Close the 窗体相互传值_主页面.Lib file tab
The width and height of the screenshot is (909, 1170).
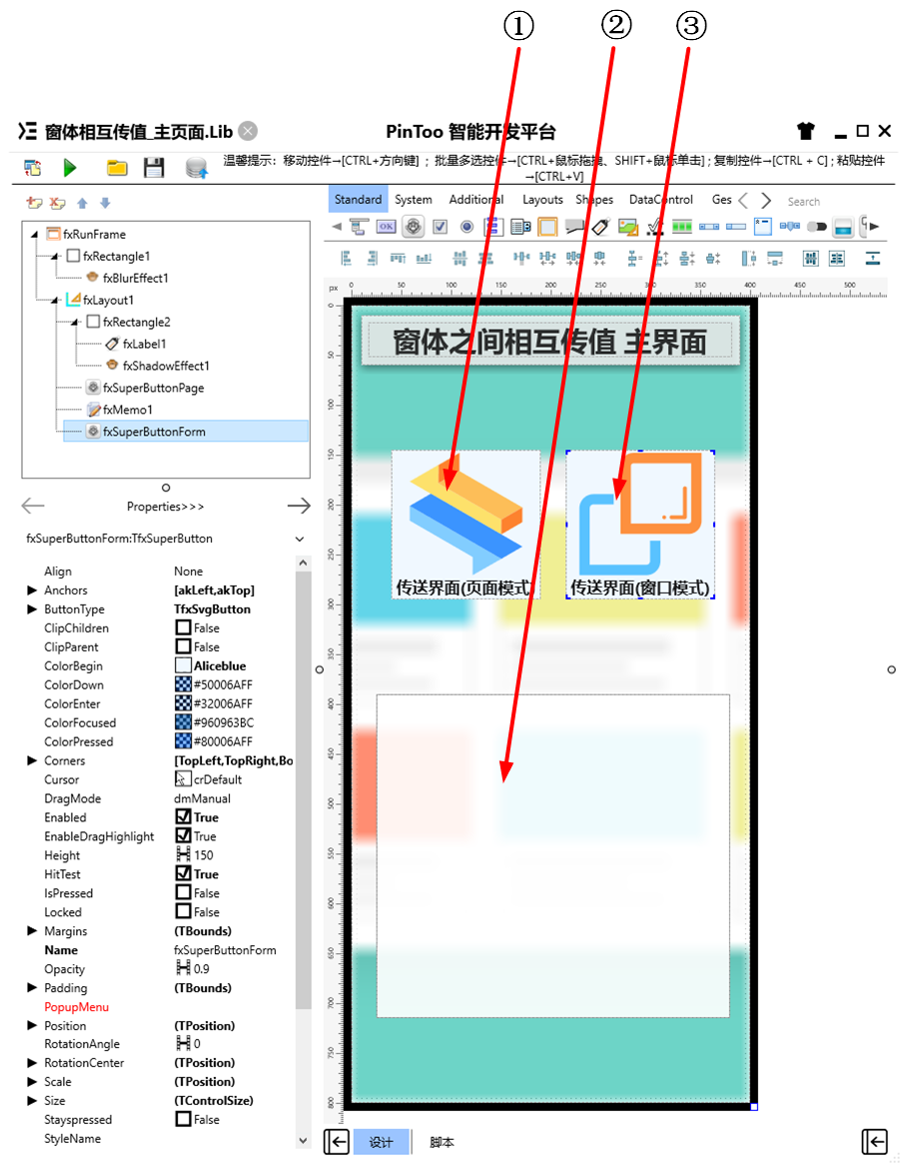[249, 131]
